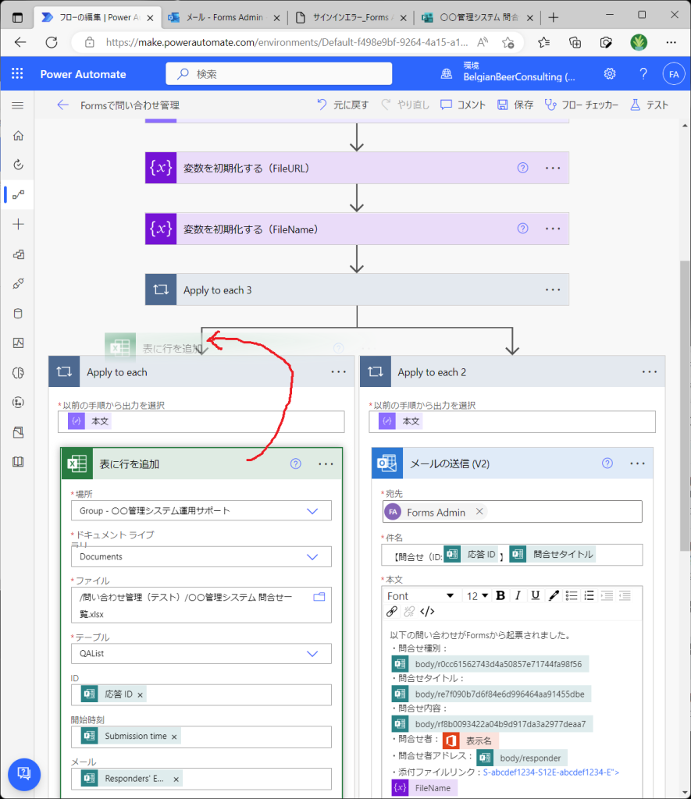Insert a bulleted list in body
The width and height of the screenshot is (691, 799).
click(572, 595)
